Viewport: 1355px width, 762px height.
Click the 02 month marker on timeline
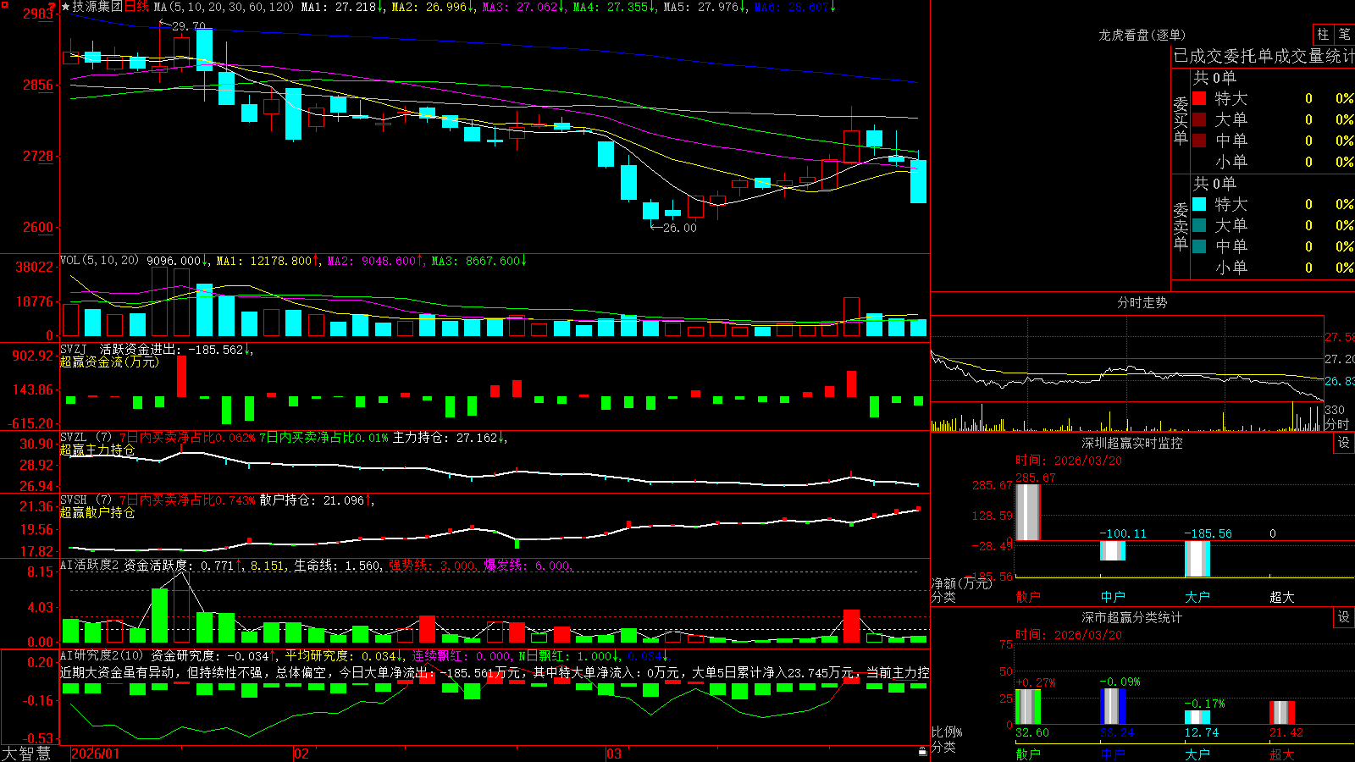301,754
